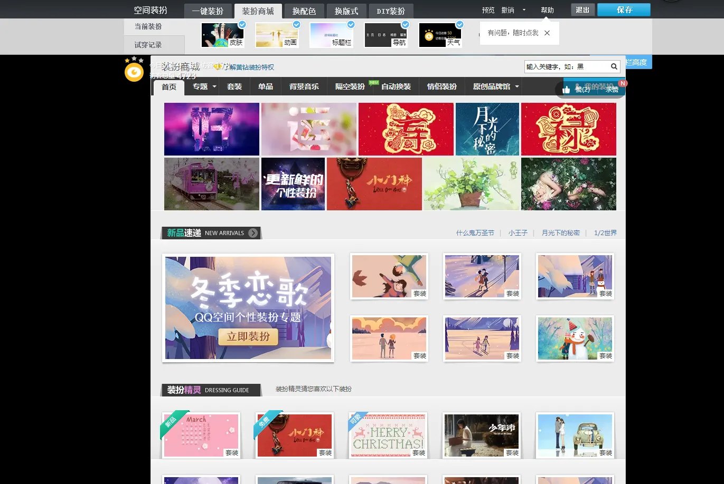Open the 导航 navigation style thumbnail

[385, 35]
